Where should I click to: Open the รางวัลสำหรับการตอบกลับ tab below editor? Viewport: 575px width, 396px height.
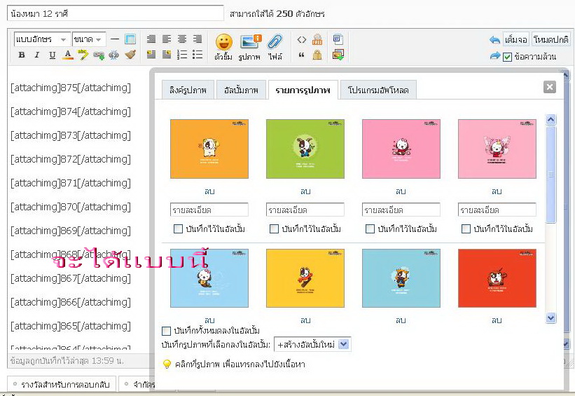(62, 384)
